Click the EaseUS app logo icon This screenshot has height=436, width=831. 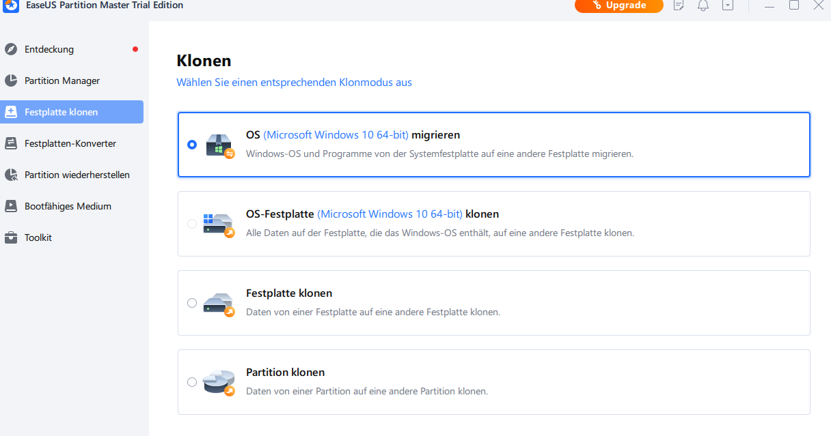point(10,5)
